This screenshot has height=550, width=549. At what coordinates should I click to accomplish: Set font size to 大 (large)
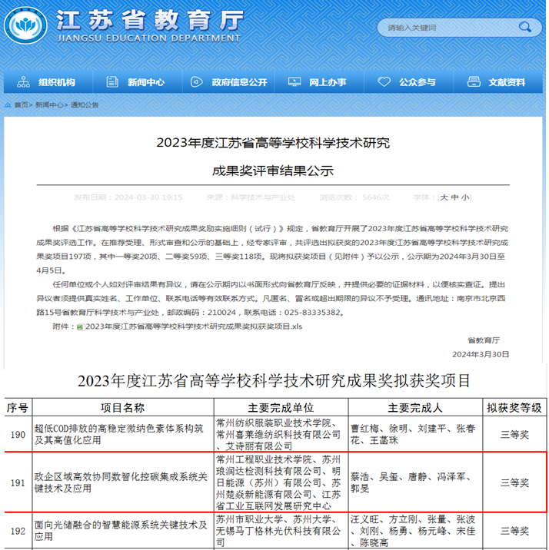[444, 197]
